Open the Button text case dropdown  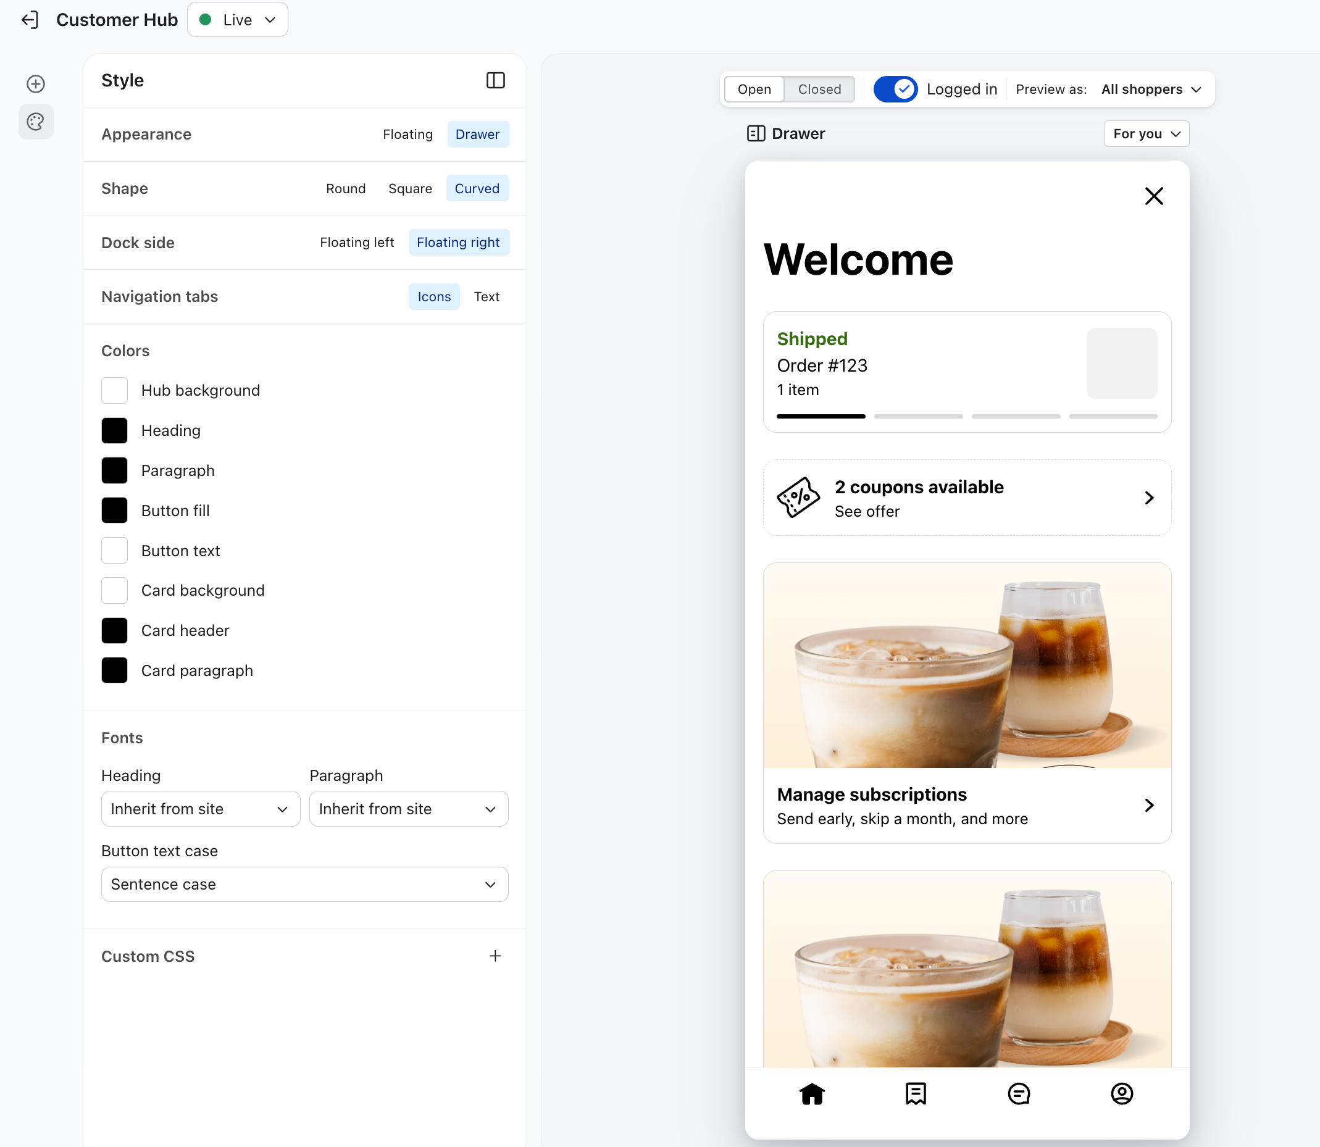point(305,884)
